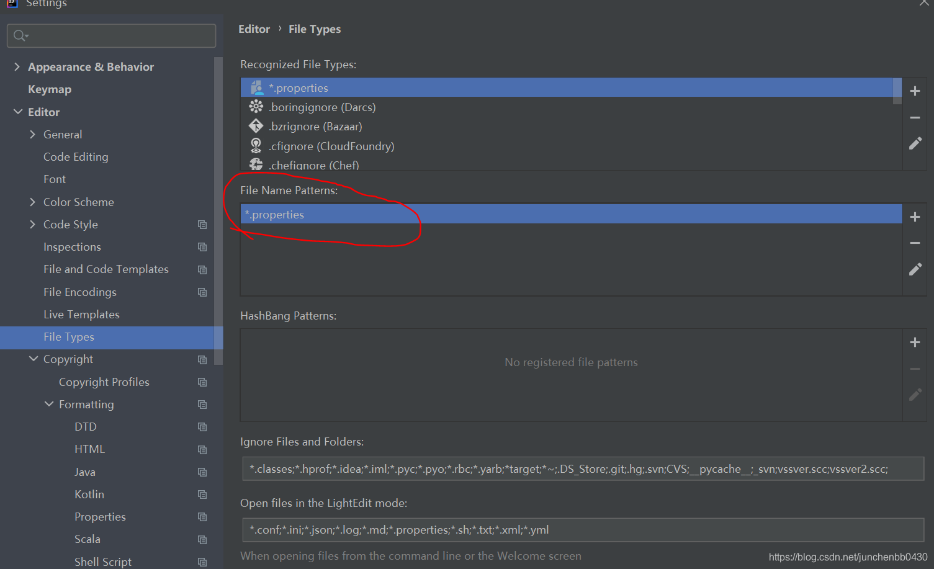Click the recognized file types list scrollbar
This screenshot has width=934, height=569.
[897, 91]
